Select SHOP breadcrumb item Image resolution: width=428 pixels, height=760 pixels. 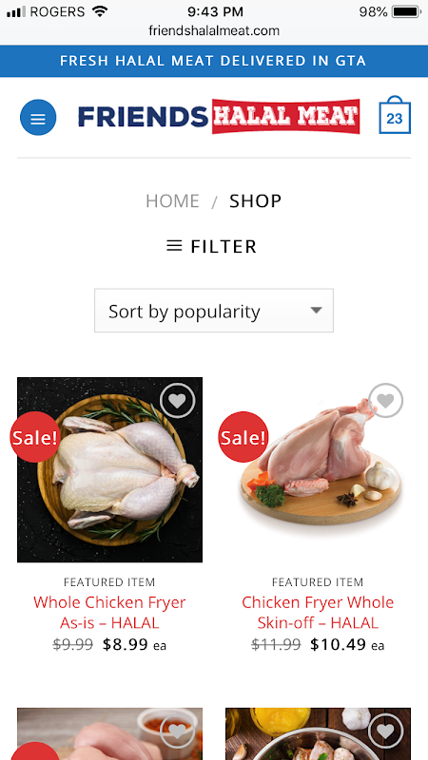point(255,200)
